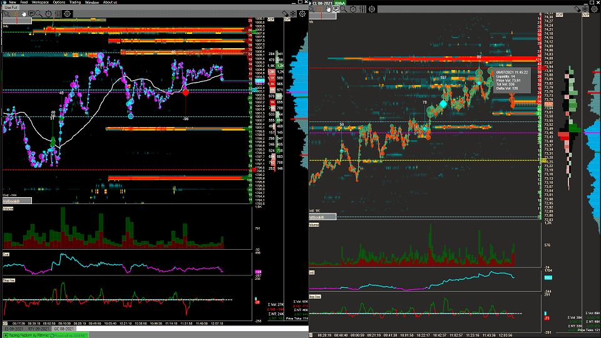
Task: Click the green RithA connection label
Action: point(340,3)
